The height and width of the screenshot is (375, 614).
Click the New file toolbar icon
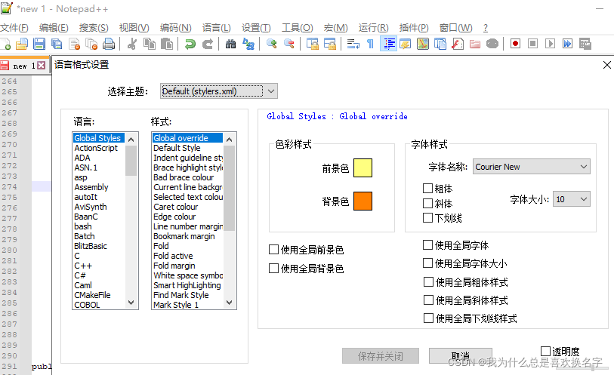tap(5, 44)
